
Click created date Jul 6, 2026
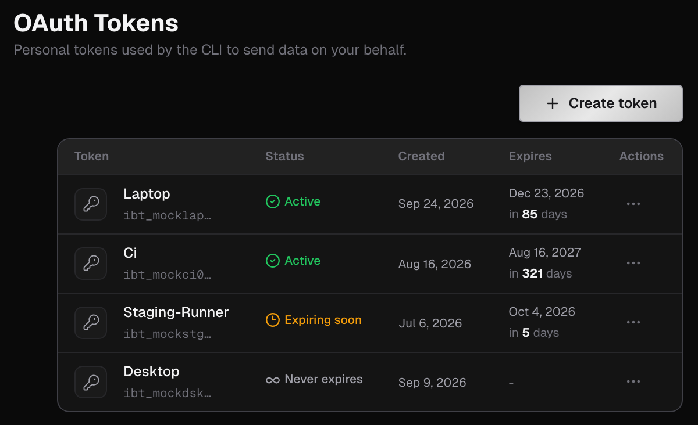pyautogui.click(x=430, y=323)
